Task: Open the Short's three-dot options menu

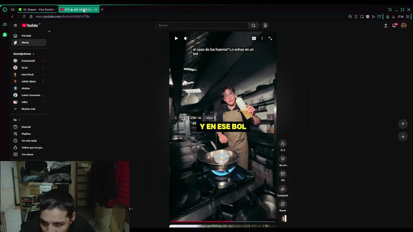Action: pos(262,38)
